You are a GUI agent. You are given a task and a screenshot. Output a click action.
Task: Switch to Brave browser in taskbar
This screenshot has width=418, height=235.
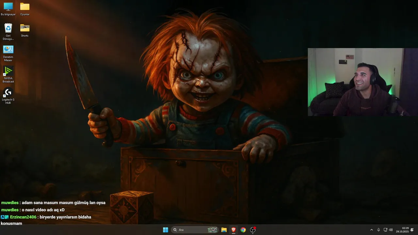pos(233,230)
